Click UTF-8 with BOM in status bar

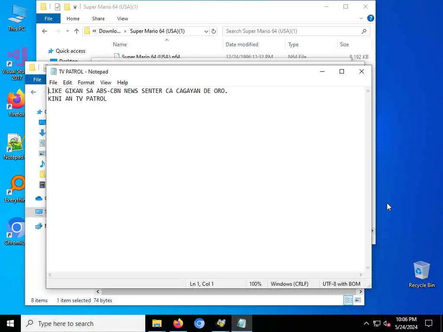click(x=341, y=284)
